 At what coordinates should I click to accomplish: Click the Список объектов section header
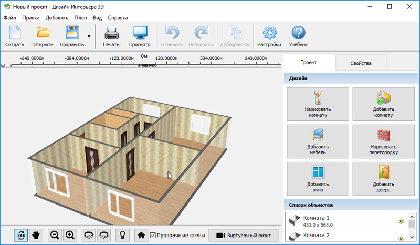pyautogui.click(x=351, y=205)
